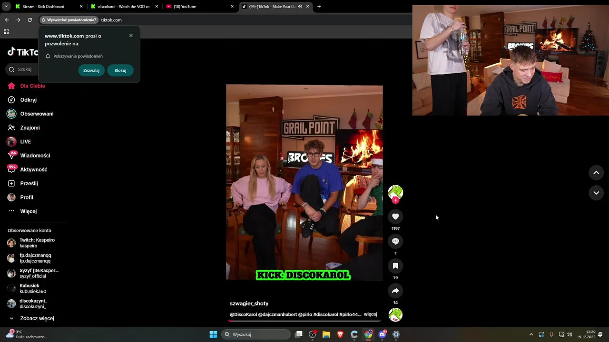Switch to discokarol VOD tab

pyautogui.click(x=124, y=7)
